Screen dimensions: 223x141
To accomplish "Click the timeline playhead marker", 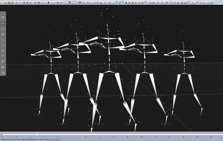I will (x=38, y=134).
